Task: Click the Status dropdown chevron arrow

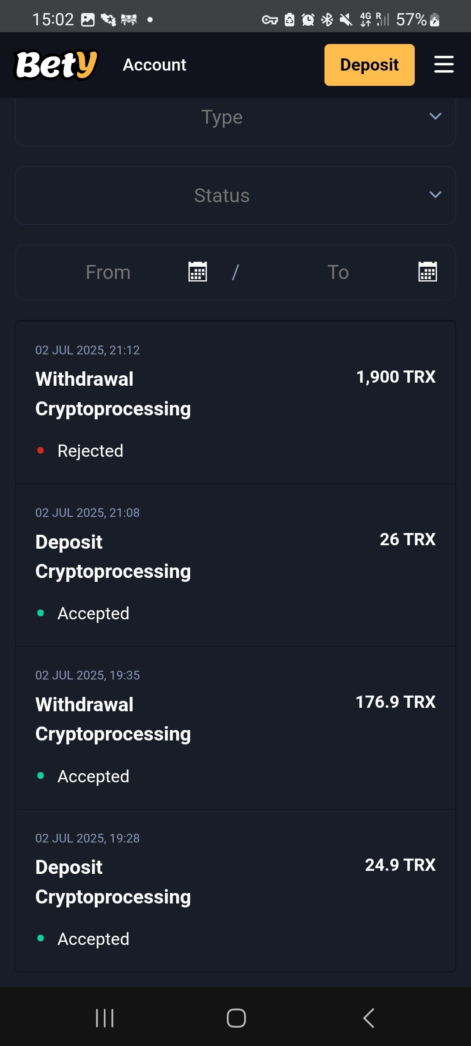Action: point(435,195)
